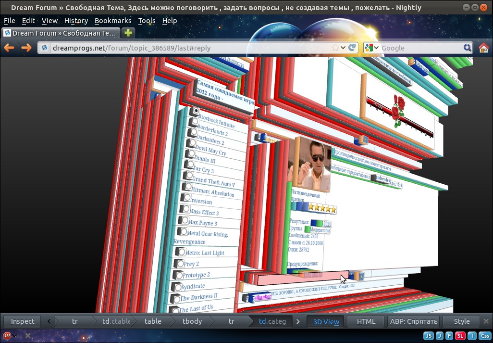Select the Max Payne 3 radio button
Image resolution: width=493 pixels, height=343 pixels.
(185, 220)
